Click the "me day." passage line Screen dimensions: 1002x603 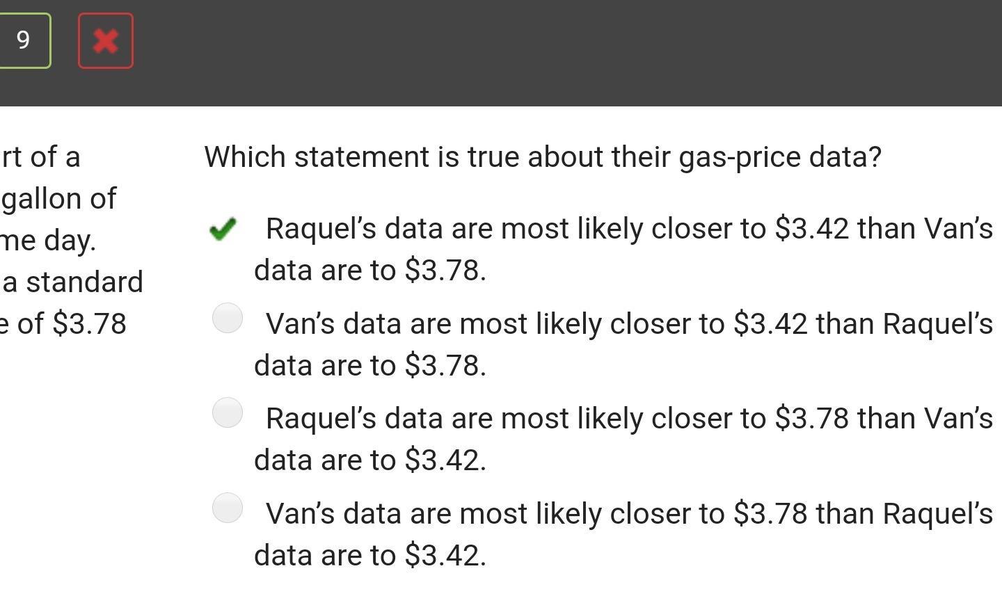48,241
